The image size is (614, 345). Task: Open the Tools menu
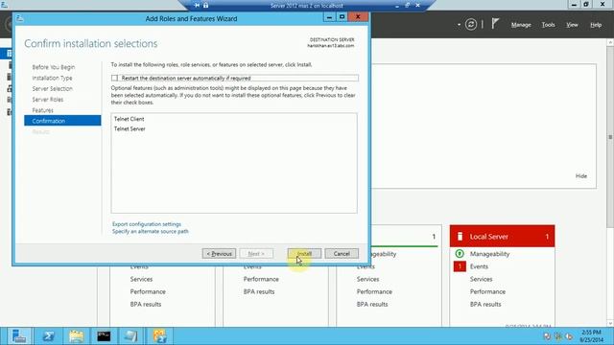click(548, 25)
